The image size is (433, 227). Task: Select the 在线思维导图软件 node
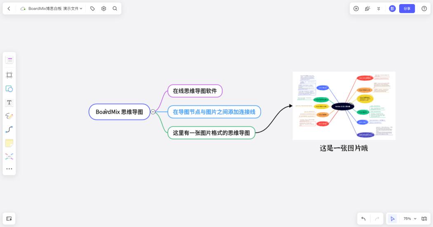pyautogui.click(x=195, y=91)
